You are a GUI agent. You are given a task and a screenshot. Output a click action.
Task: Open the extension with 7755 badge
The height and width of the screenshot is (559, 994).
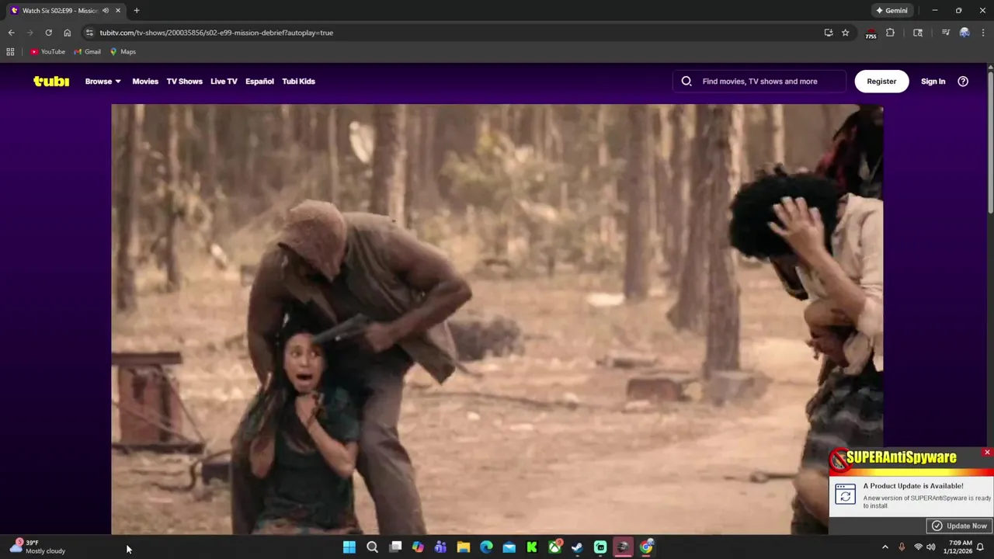(871, 33)
